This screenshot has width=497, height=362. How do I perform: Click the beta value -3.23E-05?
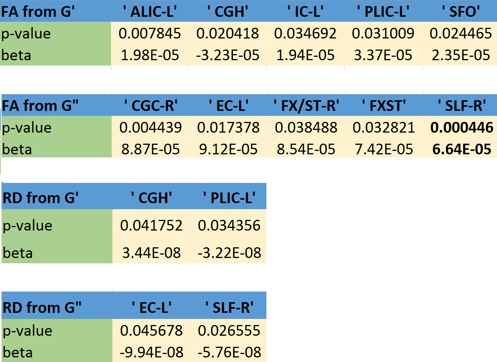click(228, 55)
